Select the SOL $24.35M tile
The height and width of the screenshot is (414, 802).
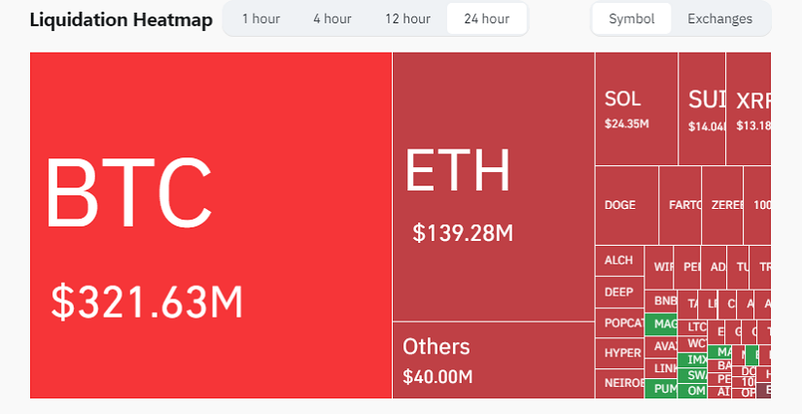636,109
